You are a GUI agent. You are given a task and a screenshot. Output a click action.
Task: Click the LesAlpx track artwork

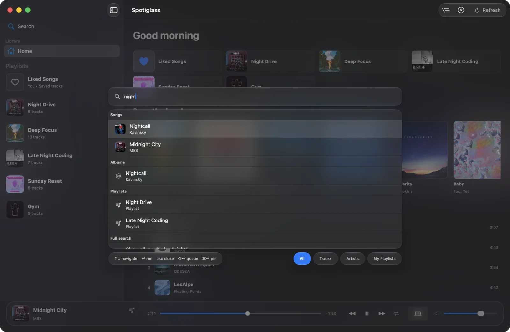162,287
